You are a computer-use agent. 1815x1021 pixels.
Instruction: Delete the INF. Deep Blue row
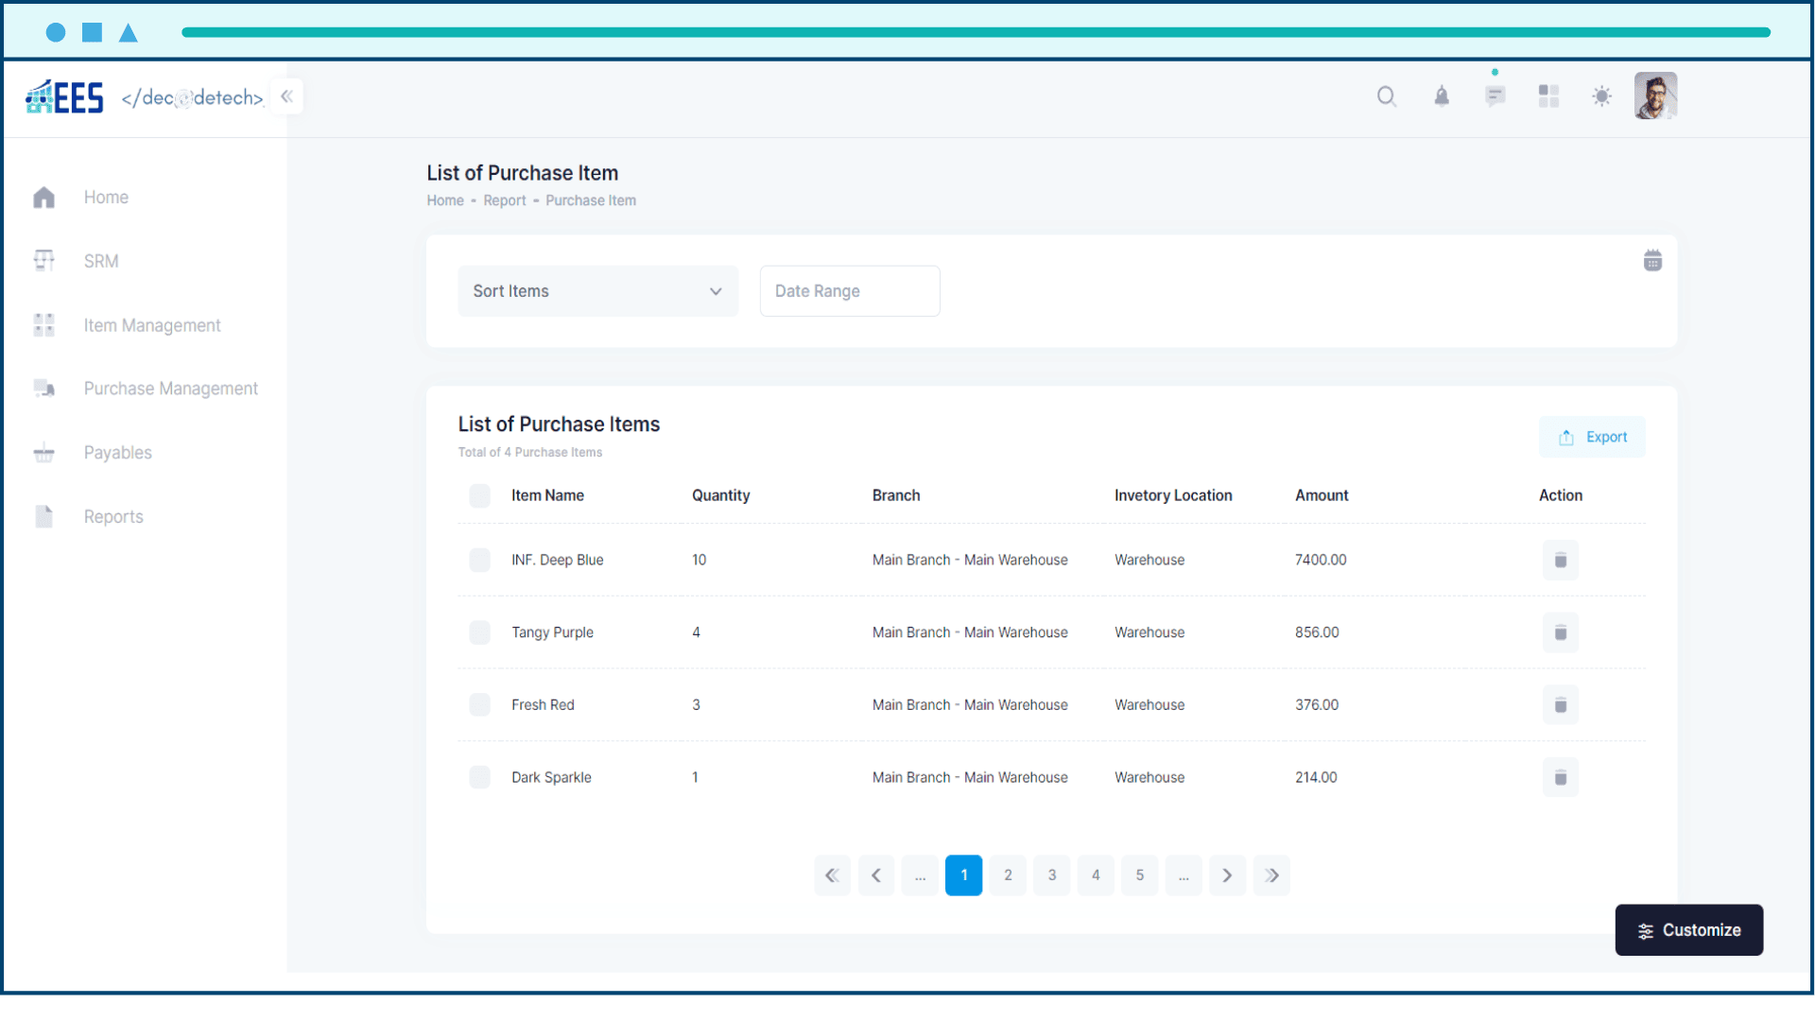(1561, 561)
